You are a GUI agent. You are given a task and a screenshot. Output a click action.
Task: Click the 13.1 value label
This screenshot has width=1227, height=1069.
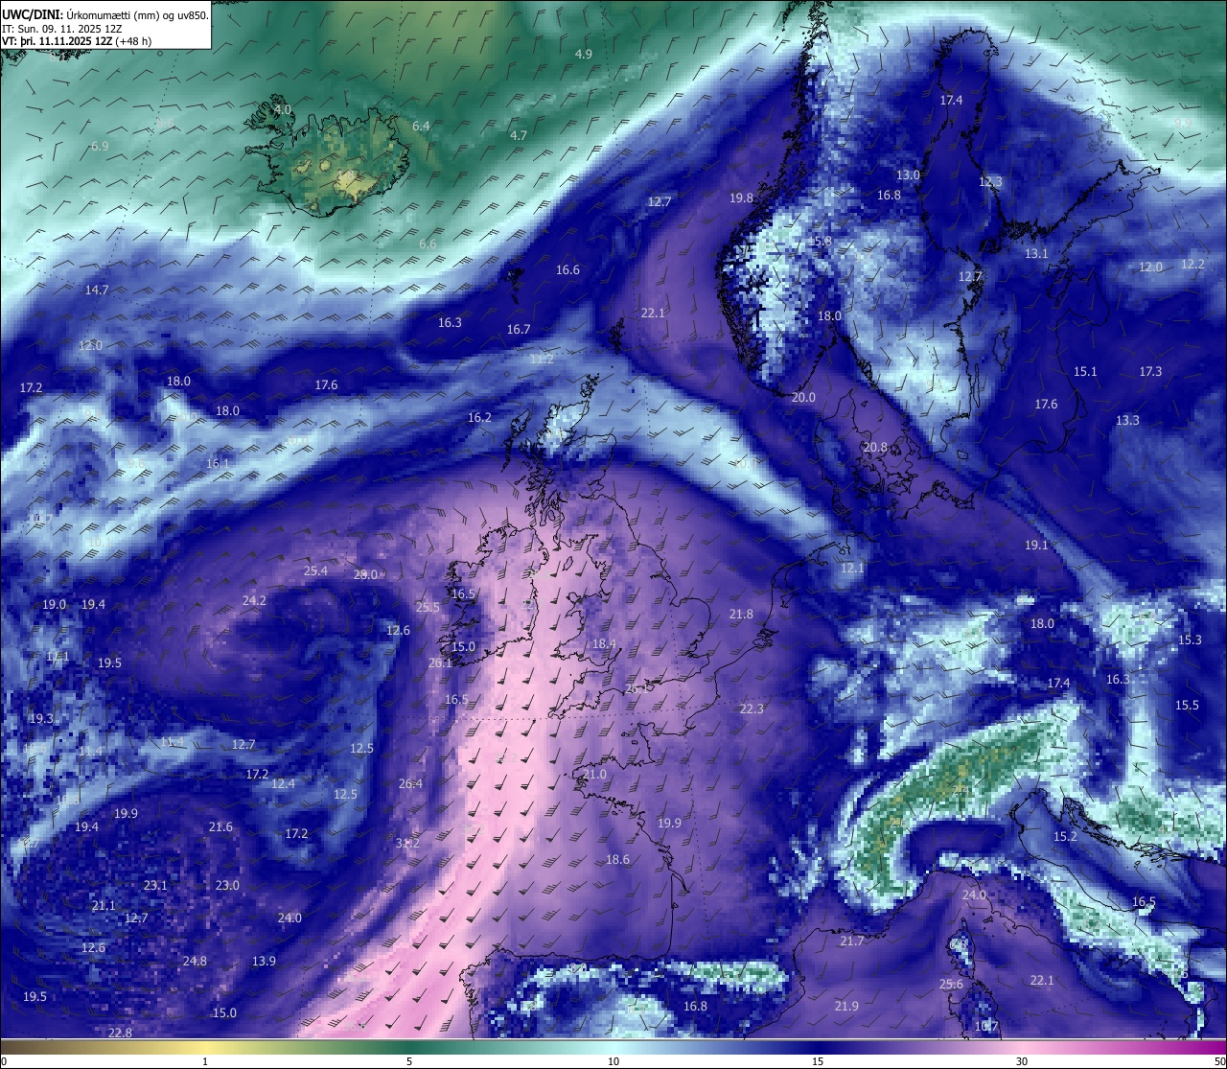point(1036,254)
